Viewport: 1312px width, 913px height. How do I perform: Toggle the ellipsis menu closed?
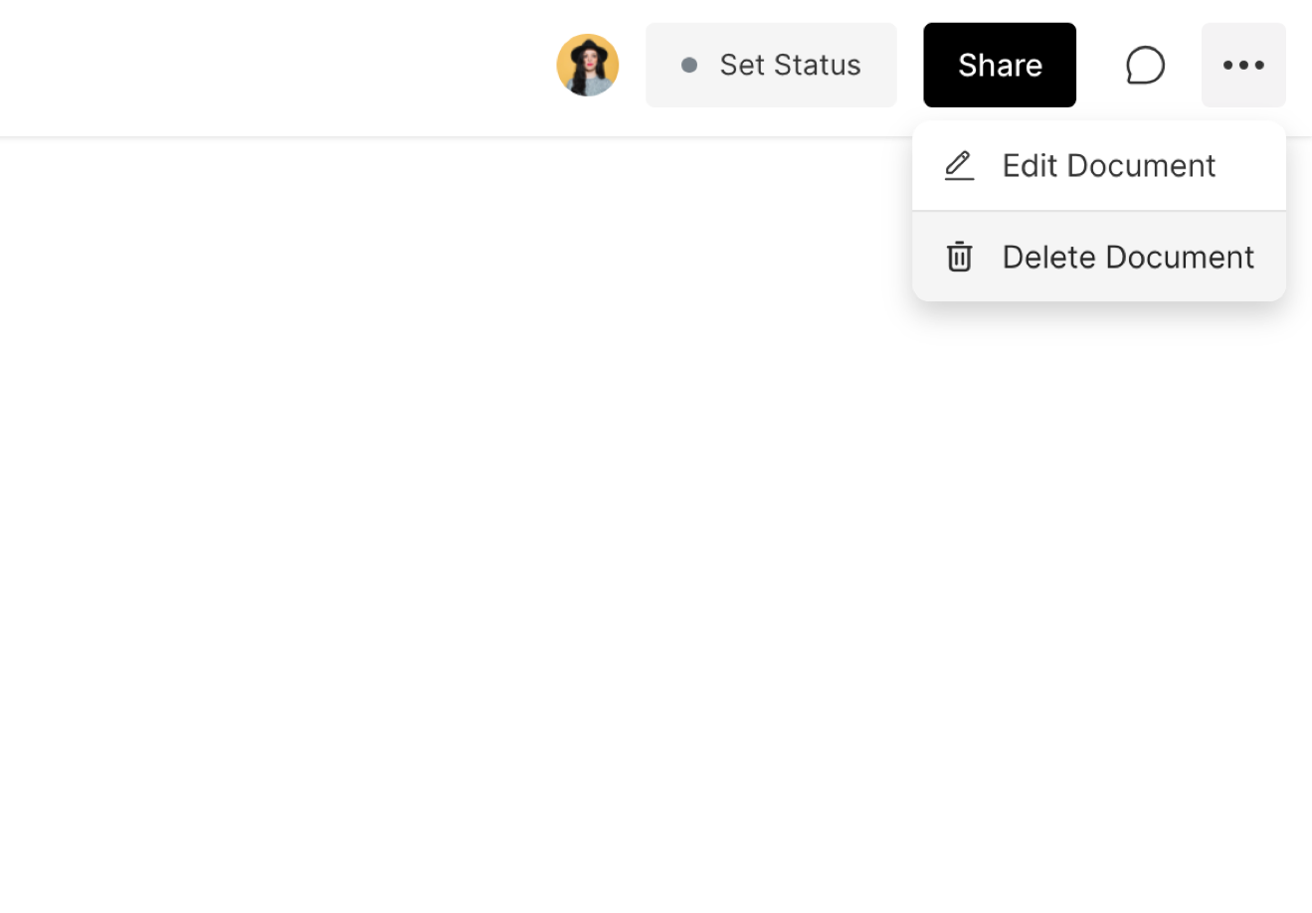[1243, 65]
